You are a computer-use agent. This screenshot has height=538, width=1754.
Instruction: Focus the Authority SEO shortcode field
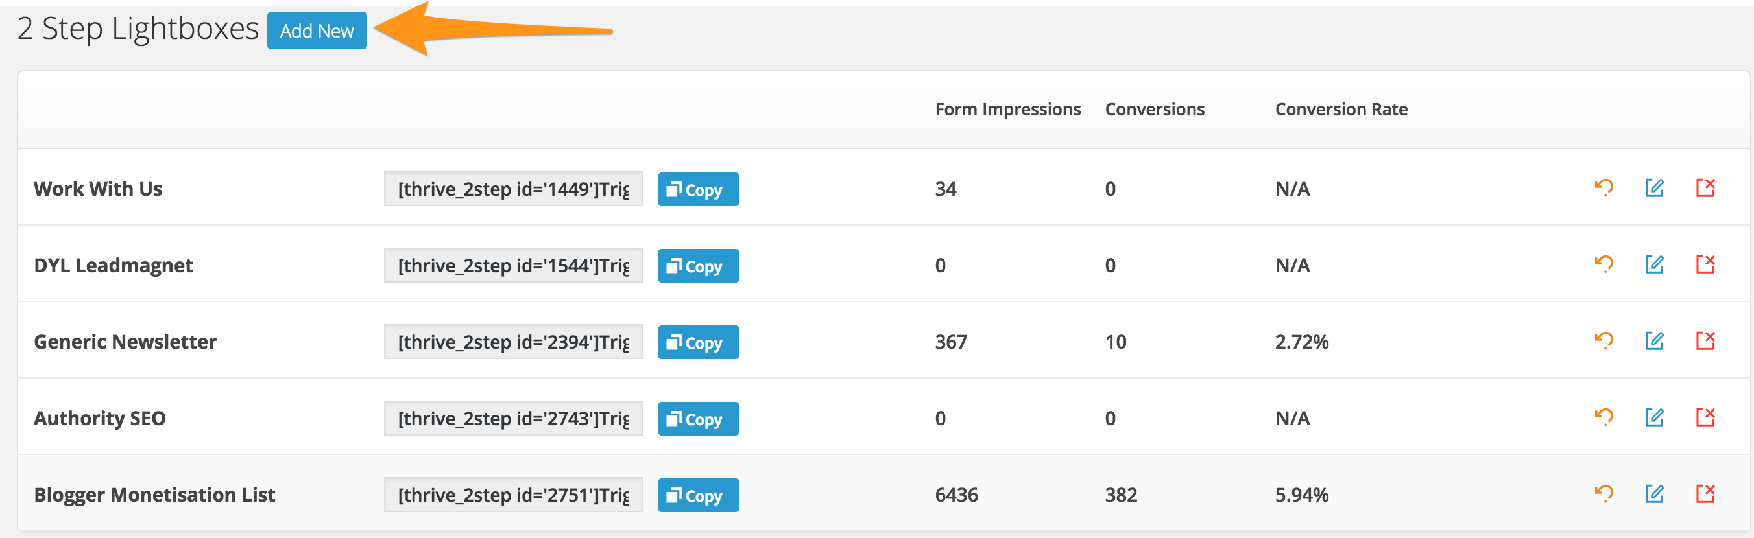pos(513,417)
